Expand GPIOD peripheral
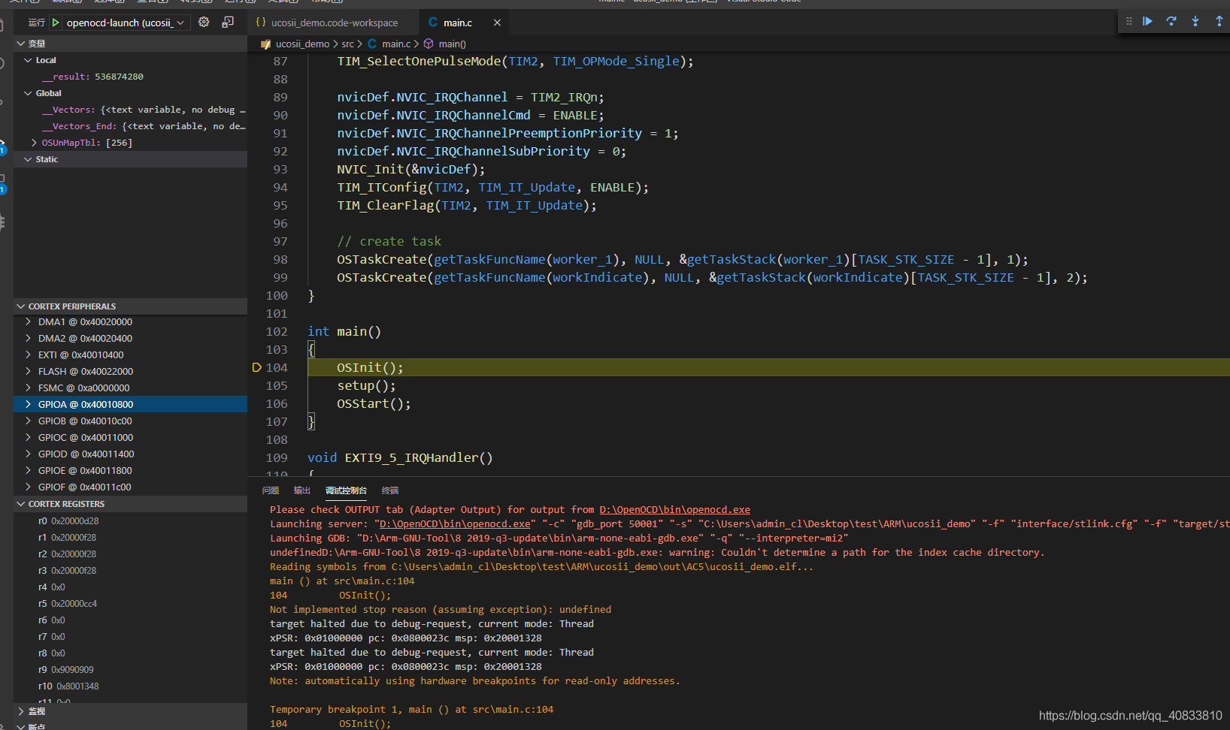The width and height of the screenshot is (1230, 730). tap(29, 454)
